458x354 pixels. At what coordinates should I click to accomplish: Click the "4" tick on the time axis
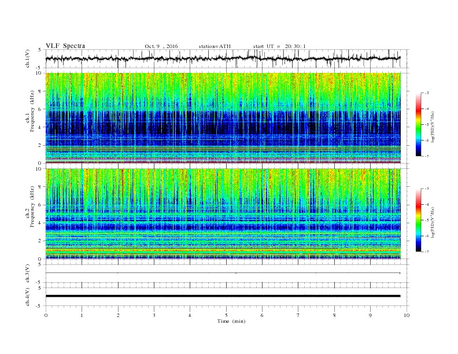[x=190, y=315]
